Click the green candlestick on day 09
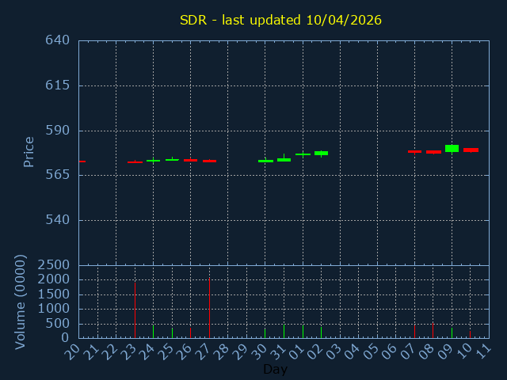This screenshot has height=380, width=507. tap(452, 148)
